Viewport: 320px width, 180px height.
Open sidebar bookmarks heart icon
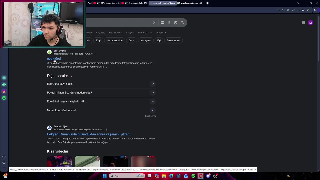point(4,157)
